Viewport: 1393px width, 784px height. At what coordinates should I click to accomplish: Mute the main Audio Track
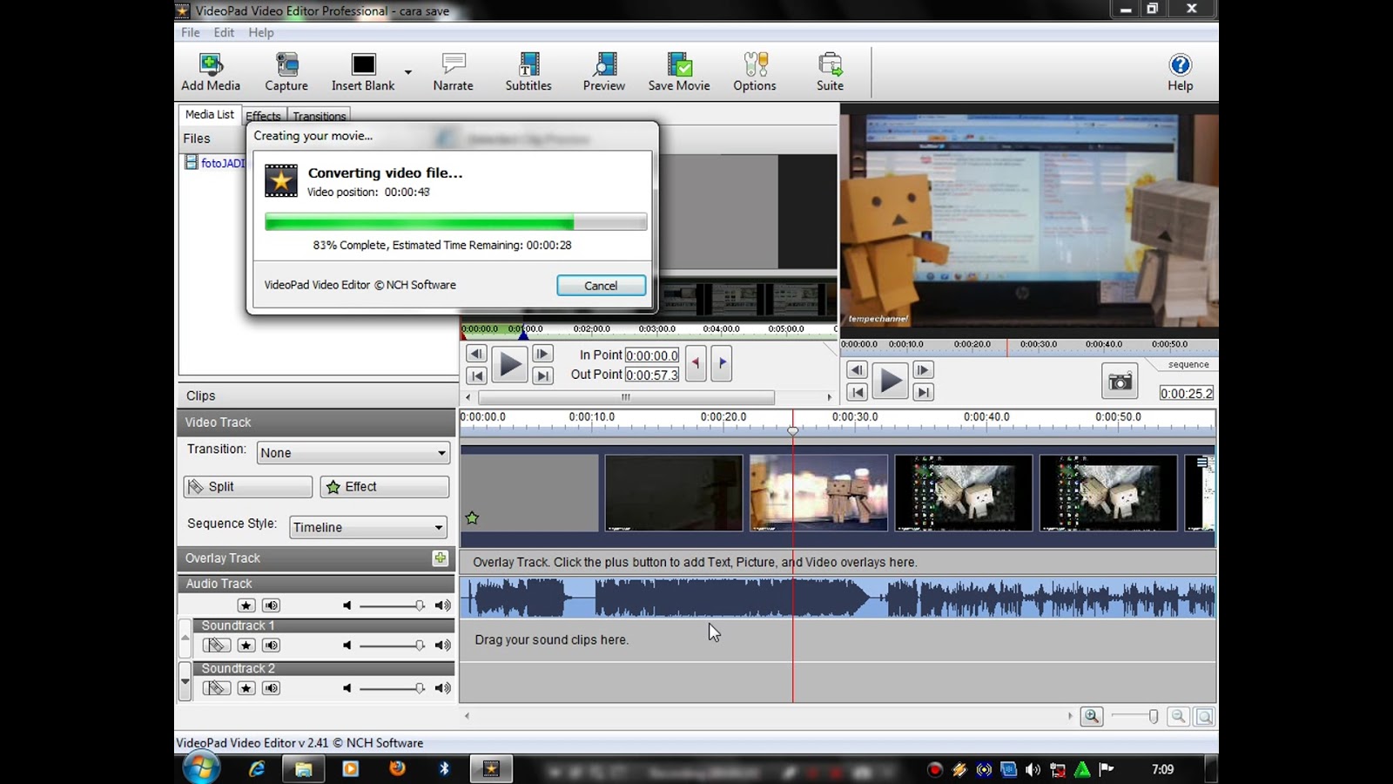[x=272, y=605]
